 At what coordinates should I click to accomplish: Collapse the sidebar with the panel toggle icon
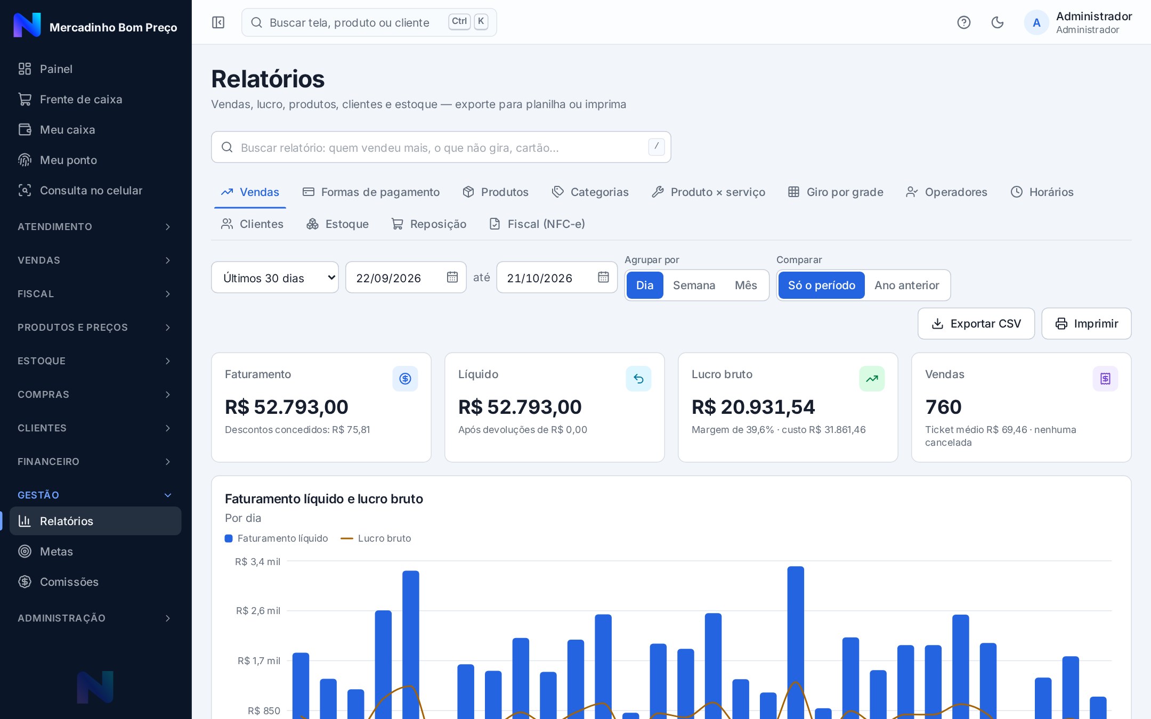click(x=218, y=22)
